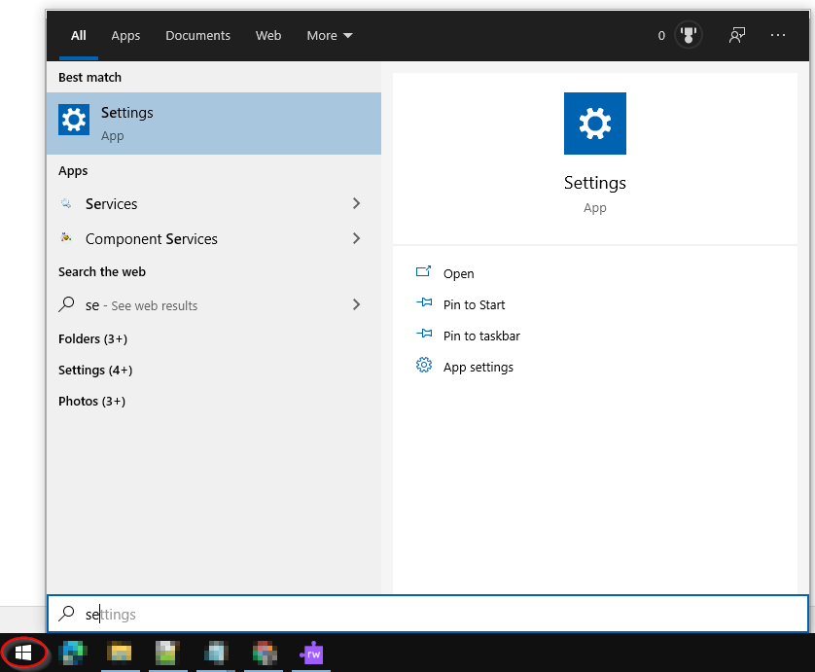
Task: Click the rewards trophy badge icon
Action: coord(689,35)
